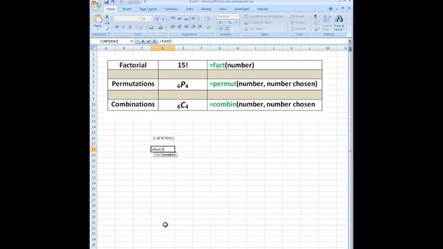The image size is (443, 249).
Task: Click column D header
Action: click(x=163, y=48)
